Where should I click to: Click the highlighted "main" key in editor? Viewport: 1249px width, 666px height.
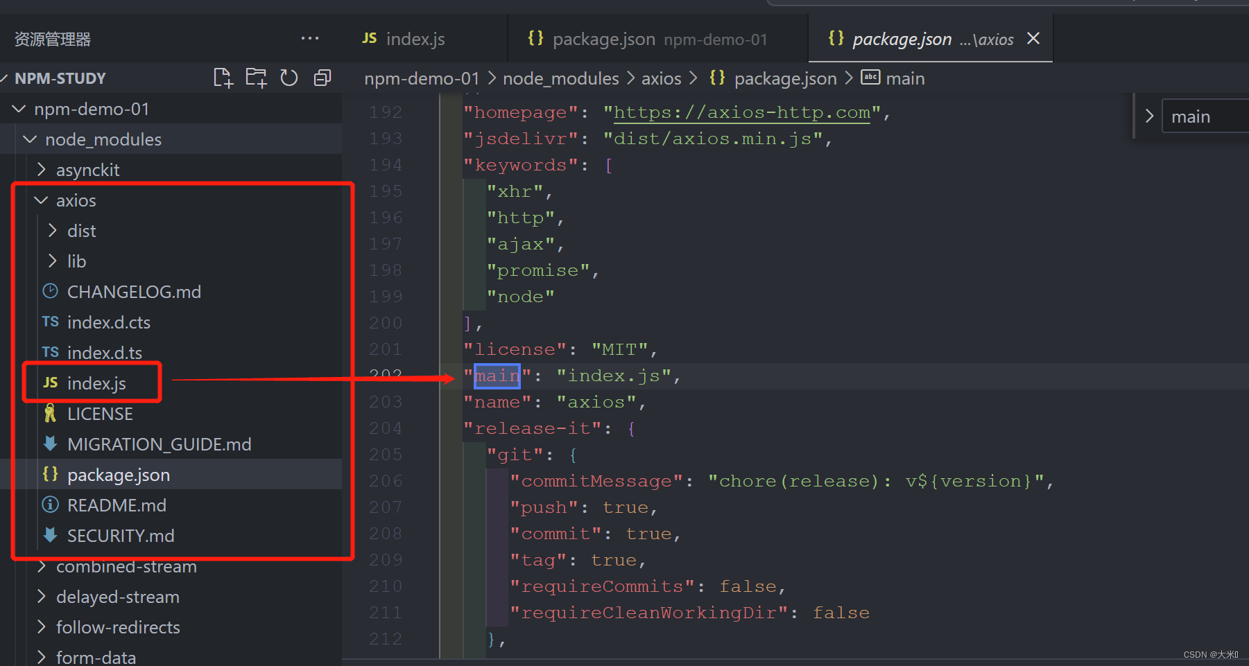coord(497,376)
